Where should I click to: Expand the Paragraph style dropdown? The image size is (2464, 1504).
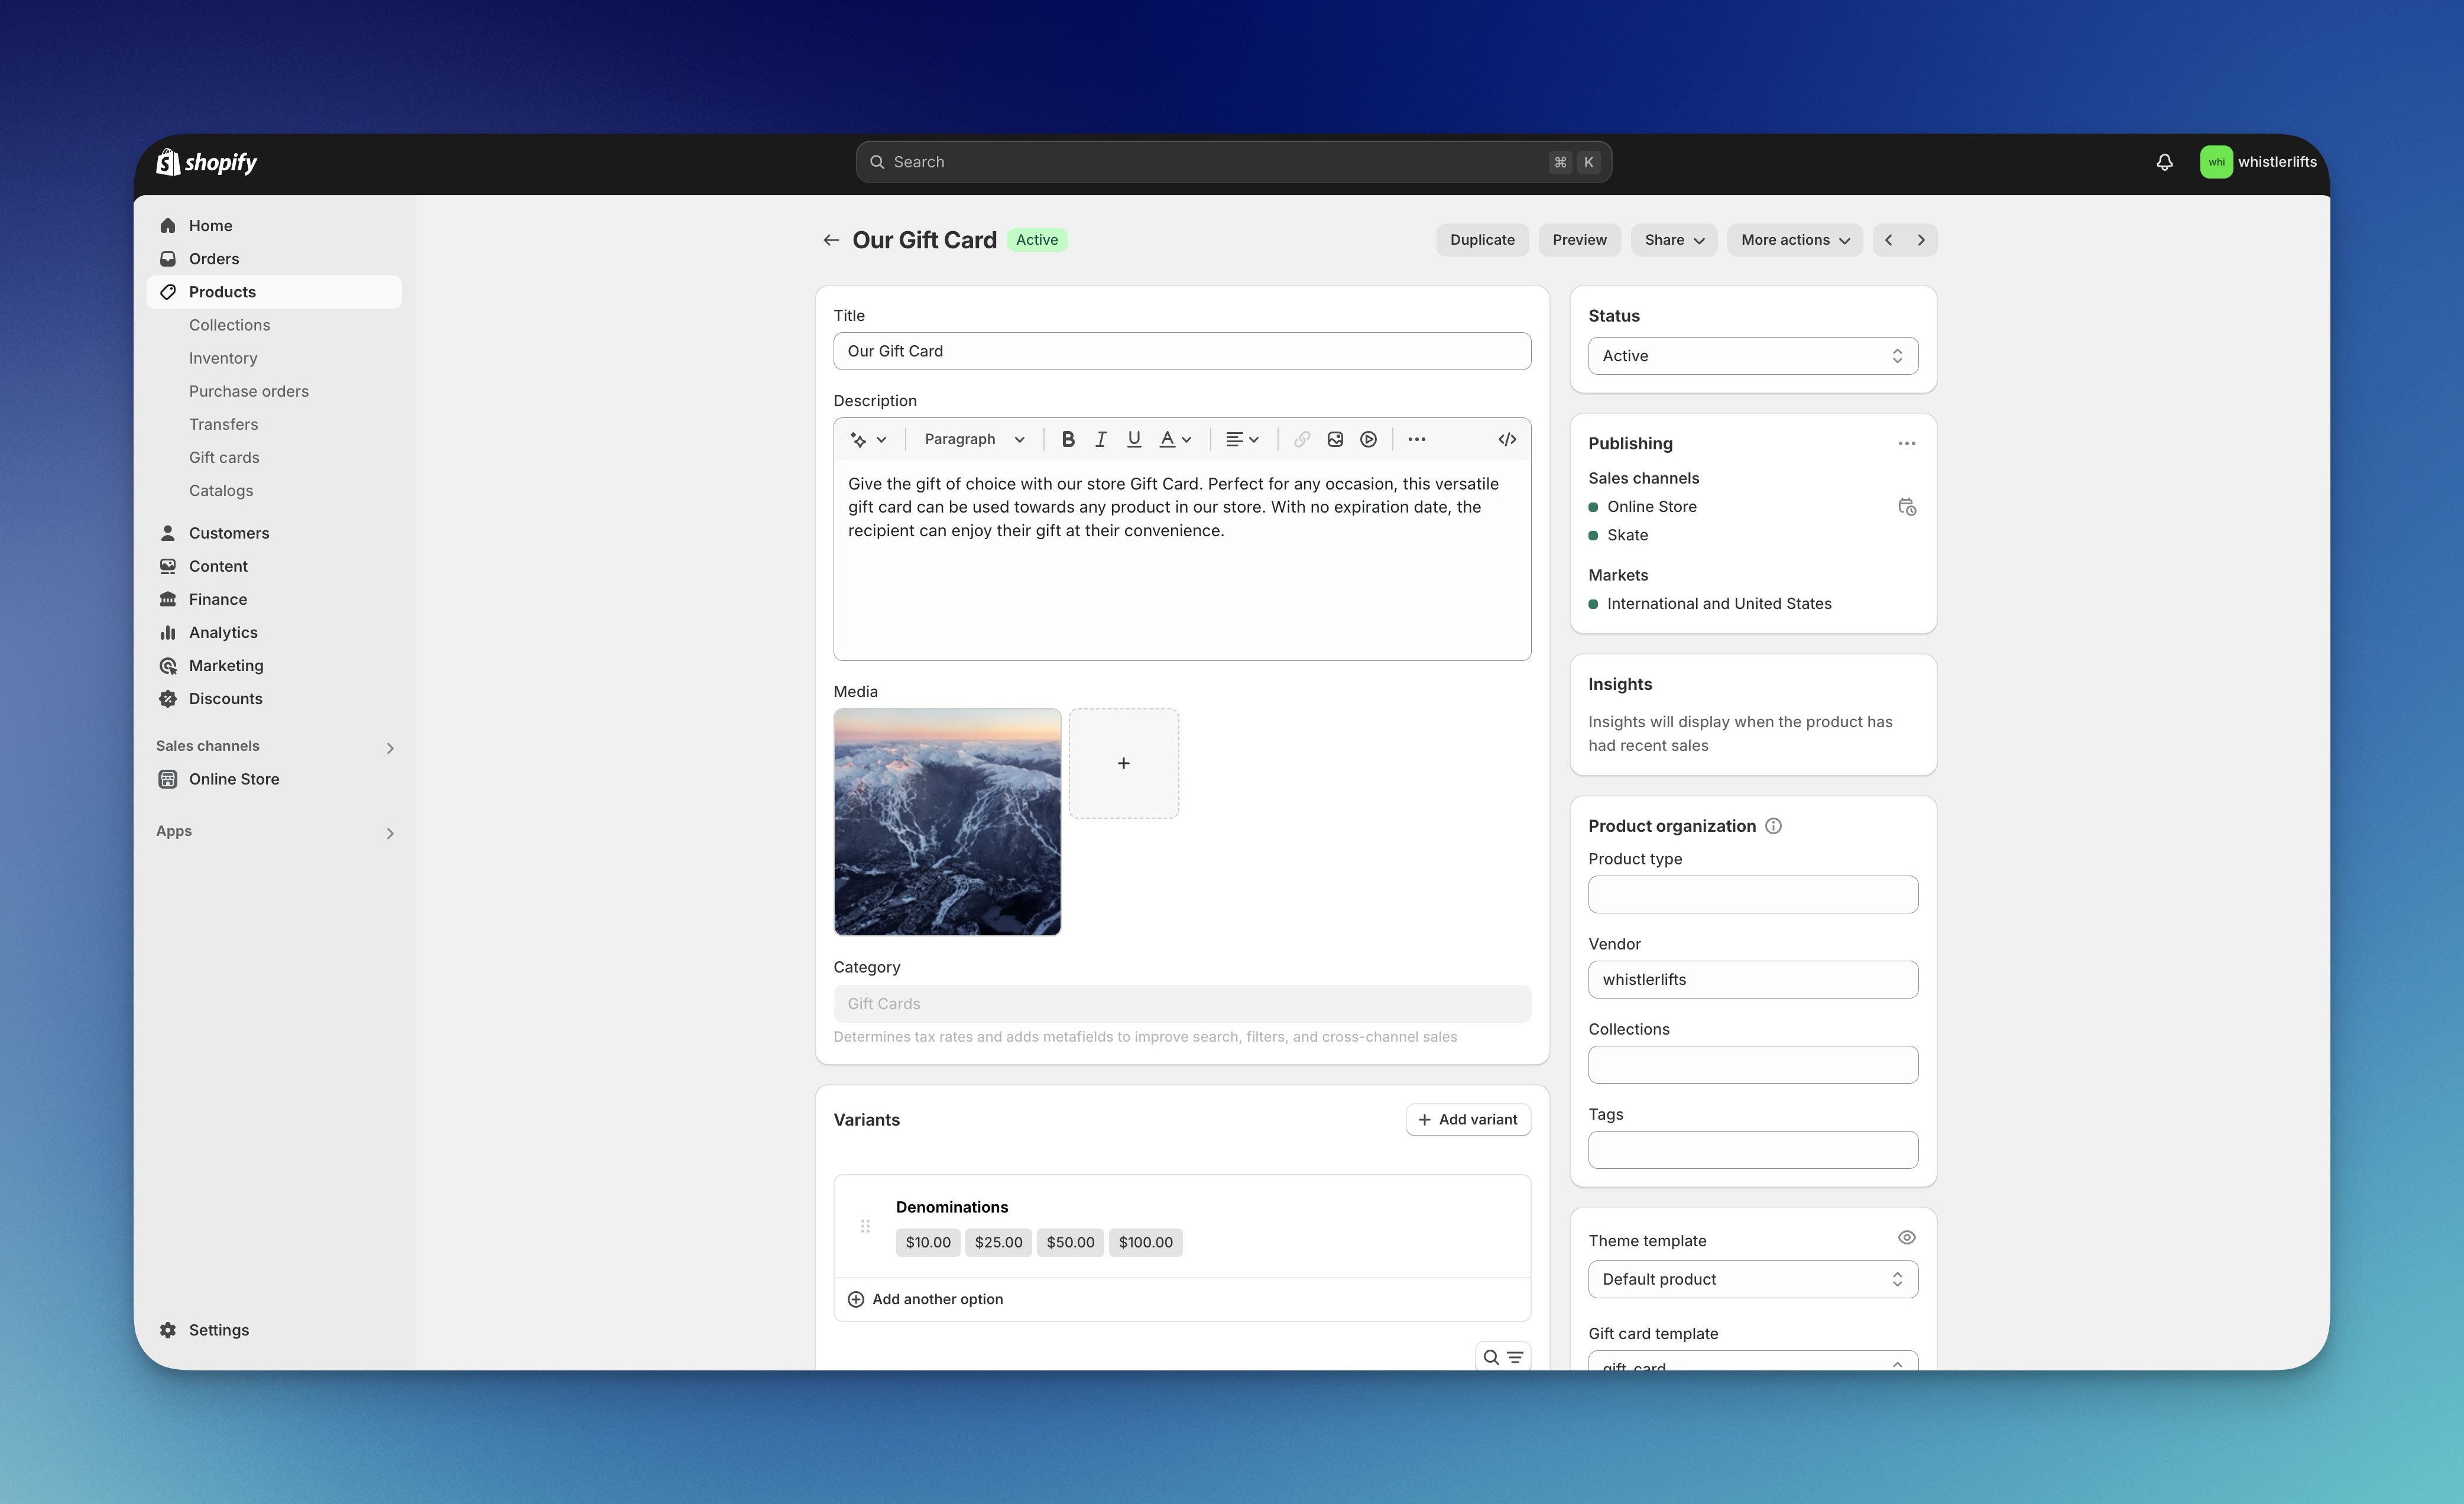(x=974, y=439)
